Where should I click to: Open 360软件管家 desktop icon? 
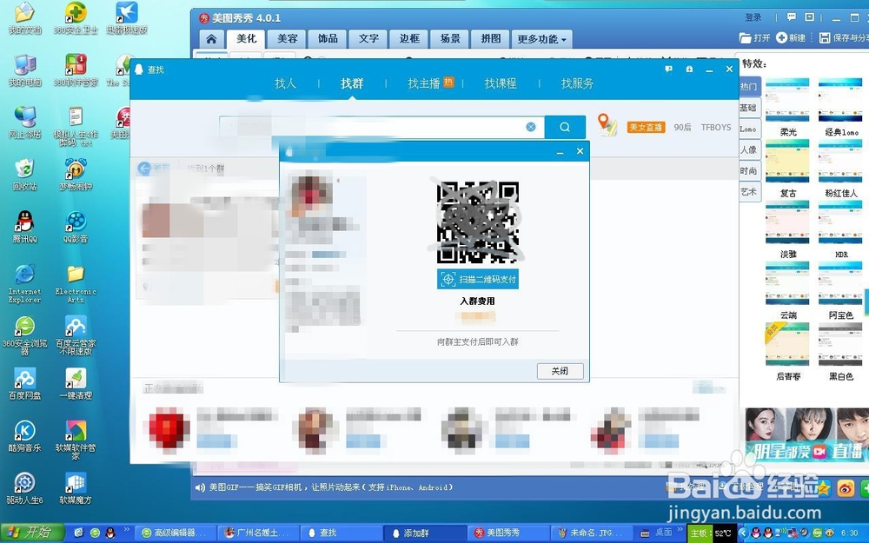76,70
